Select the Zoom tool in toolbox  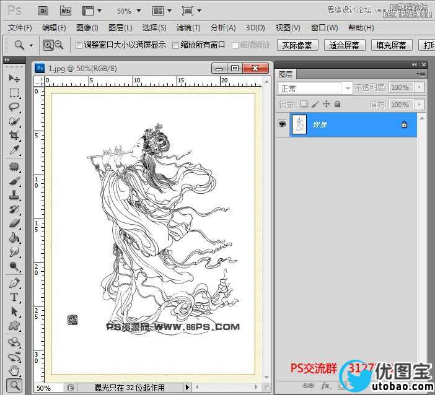pyautogui.click(x=14, y=385)
